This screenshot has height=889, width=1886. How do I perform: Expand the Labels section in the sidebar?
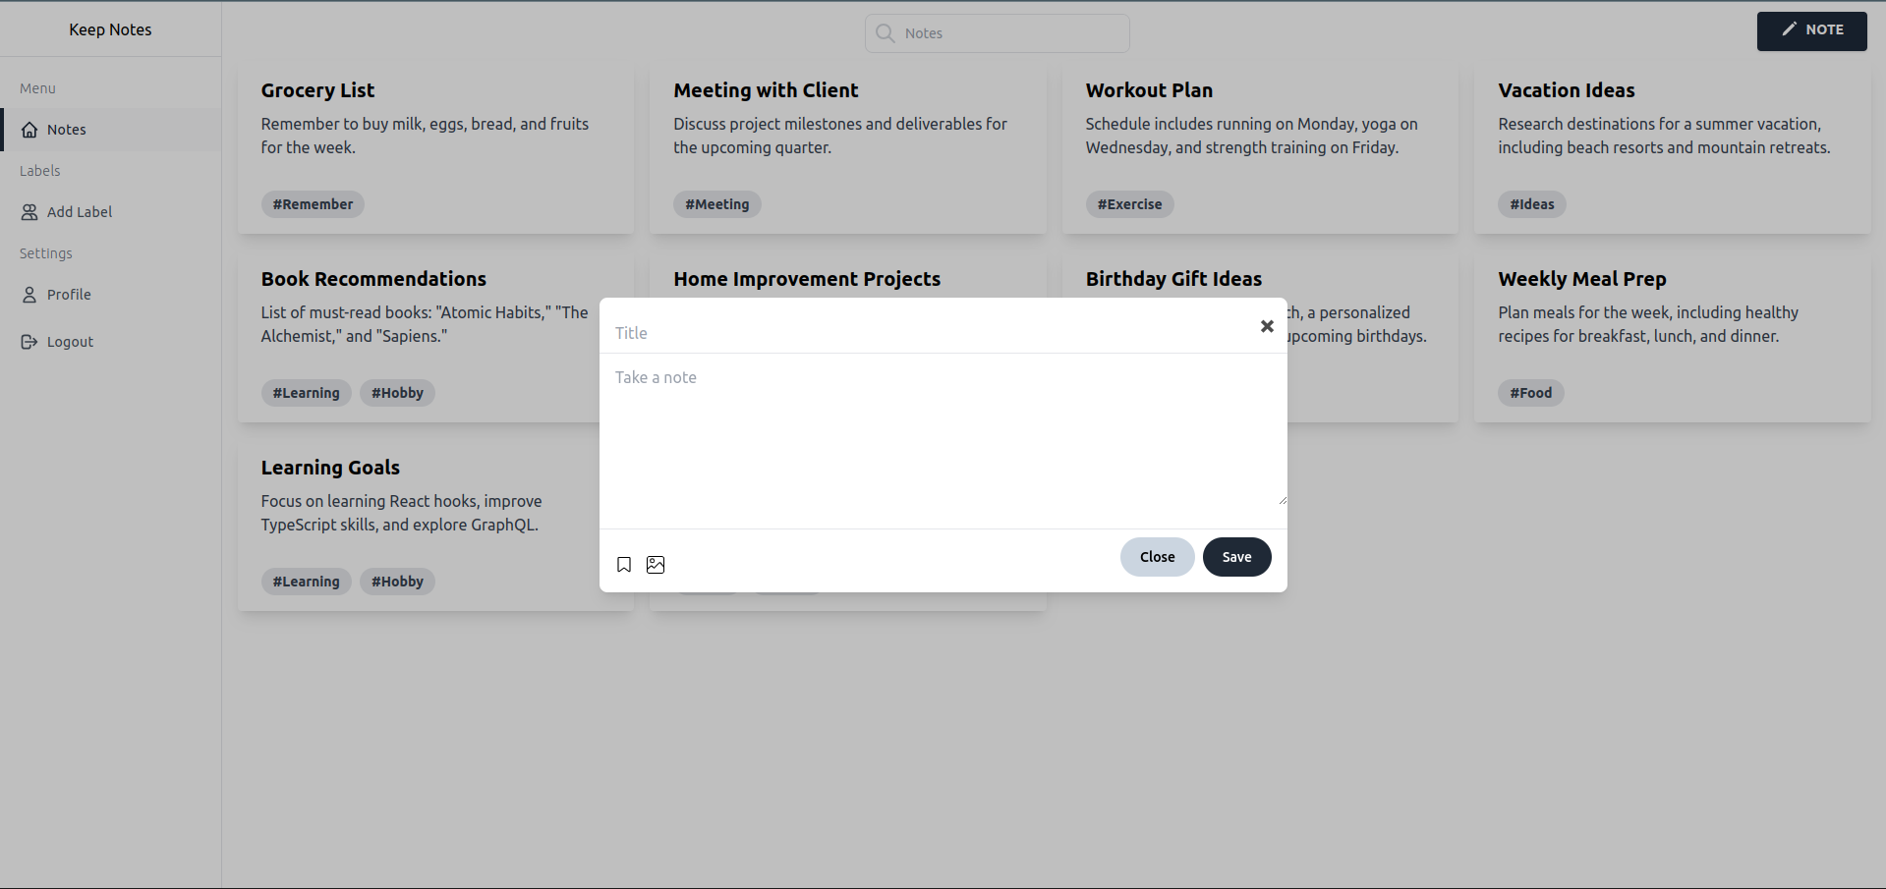coord(39,170)
